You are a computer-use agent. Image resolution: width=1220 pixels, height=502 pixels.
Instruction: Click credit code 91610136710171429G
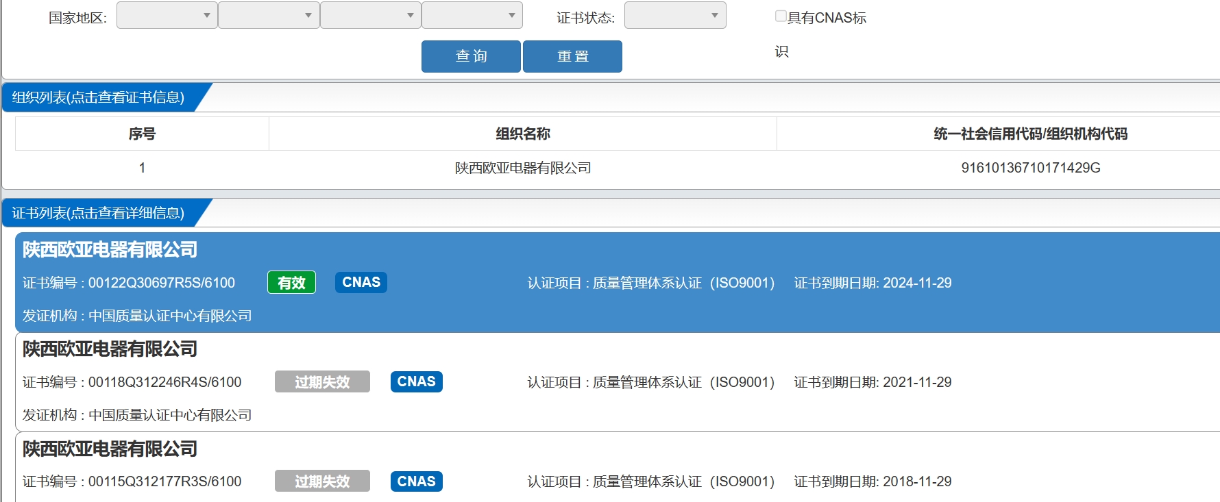click(1031, 168)
